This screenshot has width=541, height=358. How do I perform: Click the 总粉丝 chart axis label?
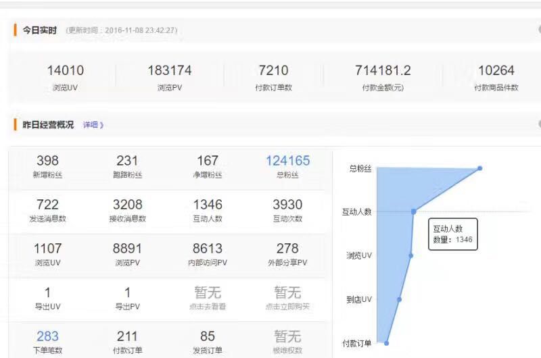coord(360,168)
